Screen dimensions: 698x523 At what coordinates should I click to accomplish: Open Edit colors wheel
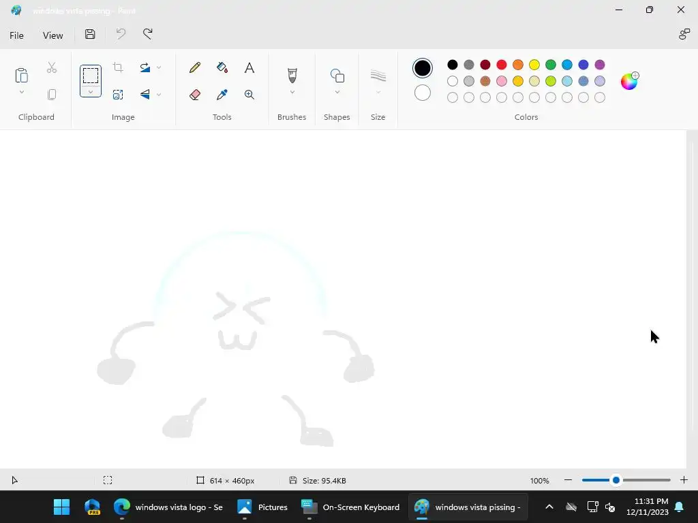click(630, 81)
